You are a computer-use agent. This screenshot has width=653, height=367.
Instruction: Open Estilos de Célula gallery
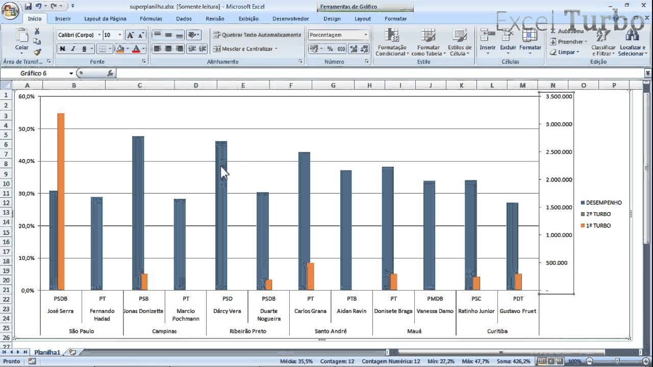pyautogui.click(x=460, y=42)
